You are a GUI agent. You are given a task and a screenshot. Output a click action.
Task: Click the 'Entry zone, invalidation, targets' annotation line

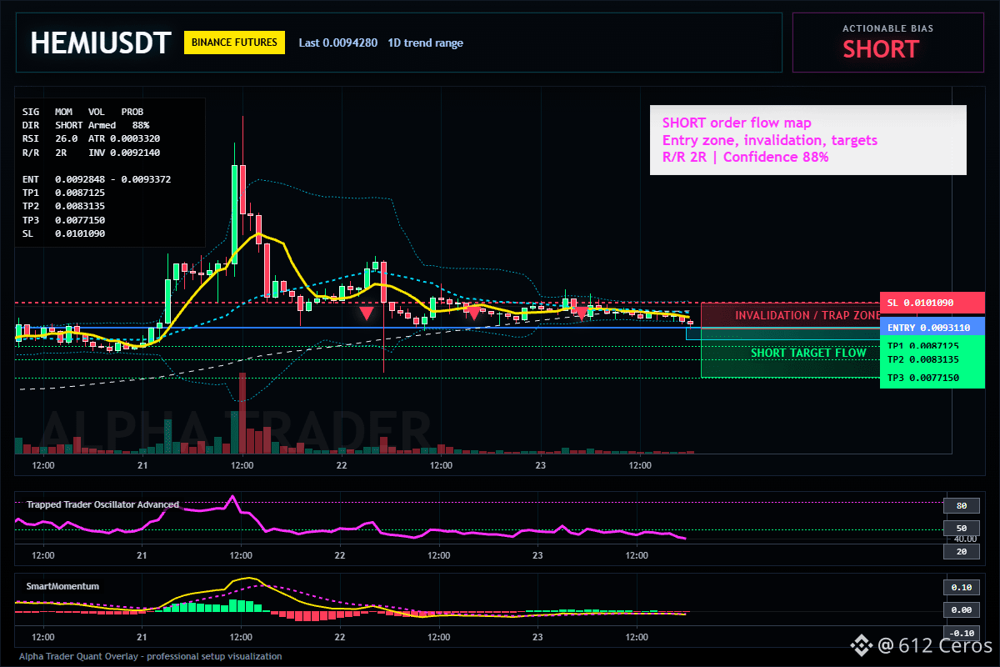769,140
